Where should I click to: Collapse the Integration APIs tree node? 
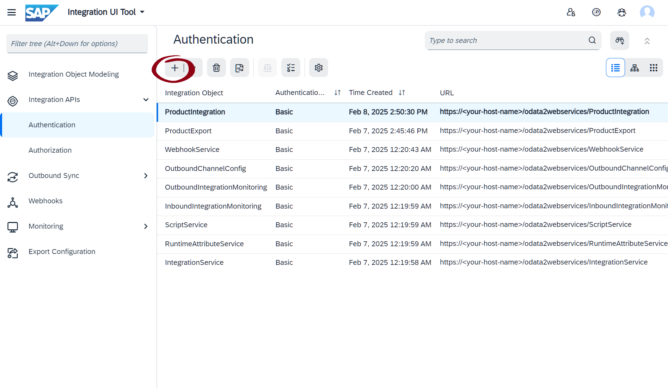[146, 100]
